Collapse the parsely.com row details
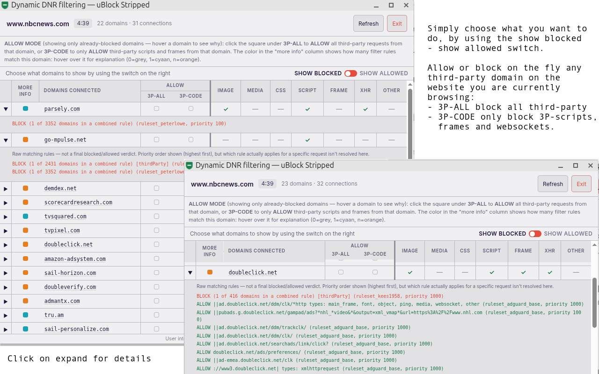This screenshot has height=374, width=599. pos(6,109)
